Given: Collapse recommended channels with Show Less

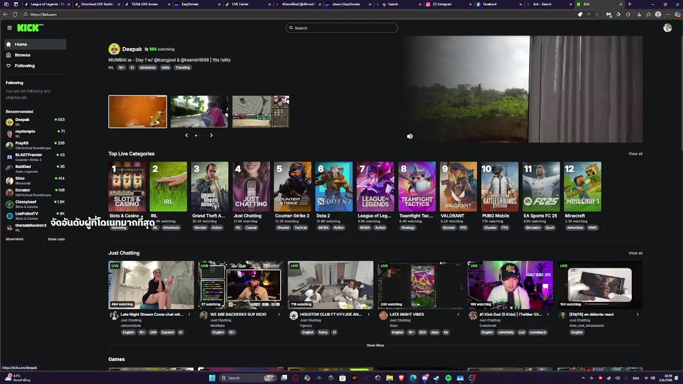Looking at the screenshot, I should click(56, 239).
